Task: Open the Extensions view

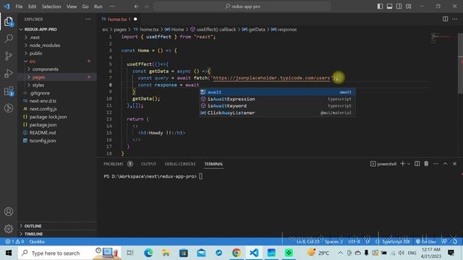Action: (x=9, y=91)
